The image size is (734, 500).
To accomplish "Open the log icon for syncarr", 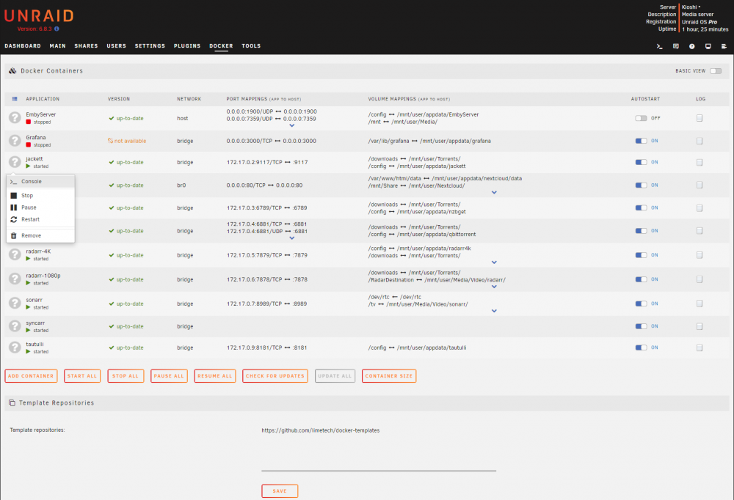I will click(x=700, y=326).
